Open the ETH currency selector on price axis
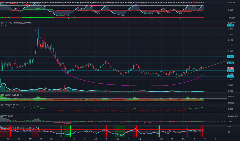 (x=233, y=23)
